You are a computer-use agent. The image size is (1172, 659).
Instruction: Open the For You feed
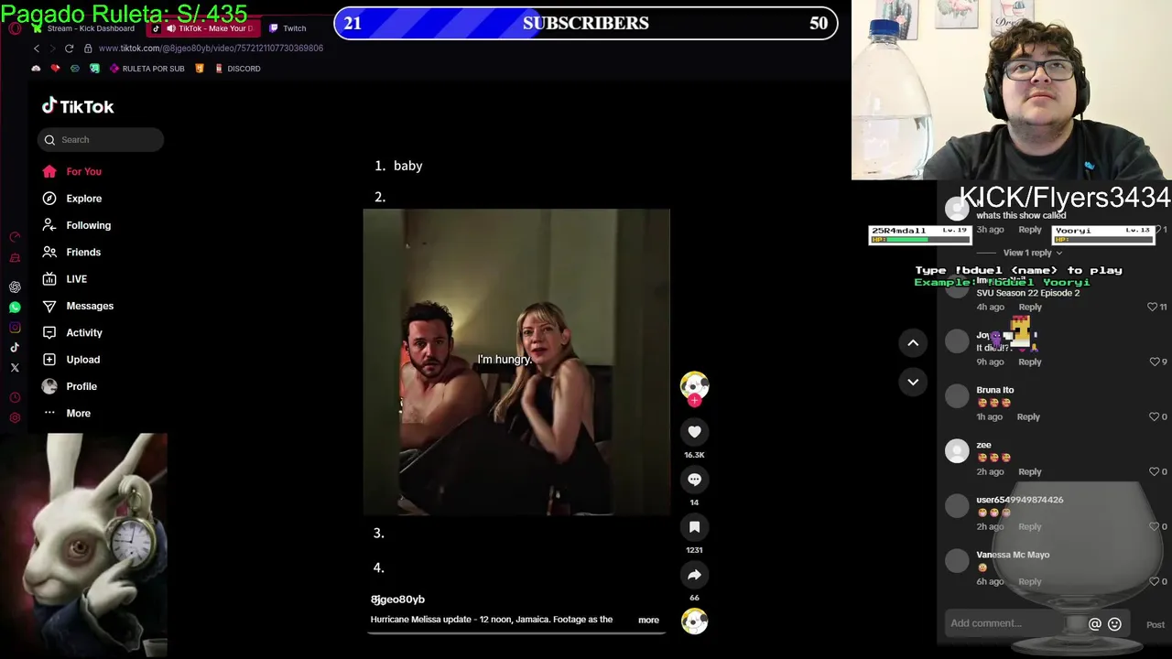click(x=72, y=171)
